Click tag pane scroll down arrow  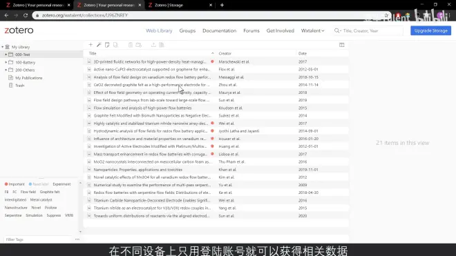click(80, 232)
